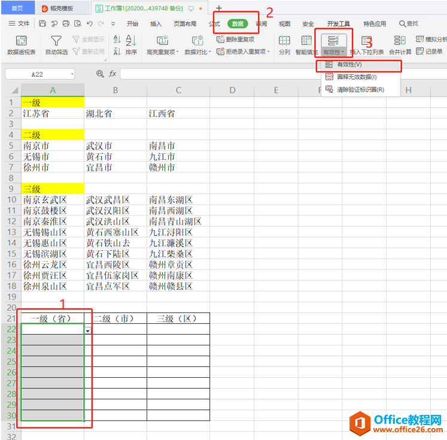The width and height of the screenshot is (447, 440).
Task: Switch to the Data (数据) ribbon tab
Action: 238,24
